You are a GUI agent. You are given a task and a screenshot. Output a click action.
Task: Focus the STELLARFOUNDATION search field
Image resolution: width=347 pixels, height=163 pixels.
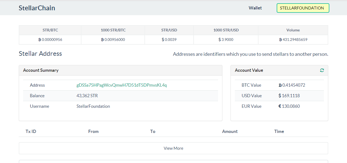pos(303,8)
